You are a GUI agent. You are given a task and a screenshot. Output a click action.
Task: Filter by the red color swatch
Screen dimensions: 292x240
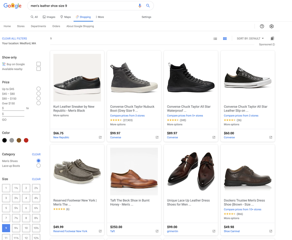click(x=26, y=140)
